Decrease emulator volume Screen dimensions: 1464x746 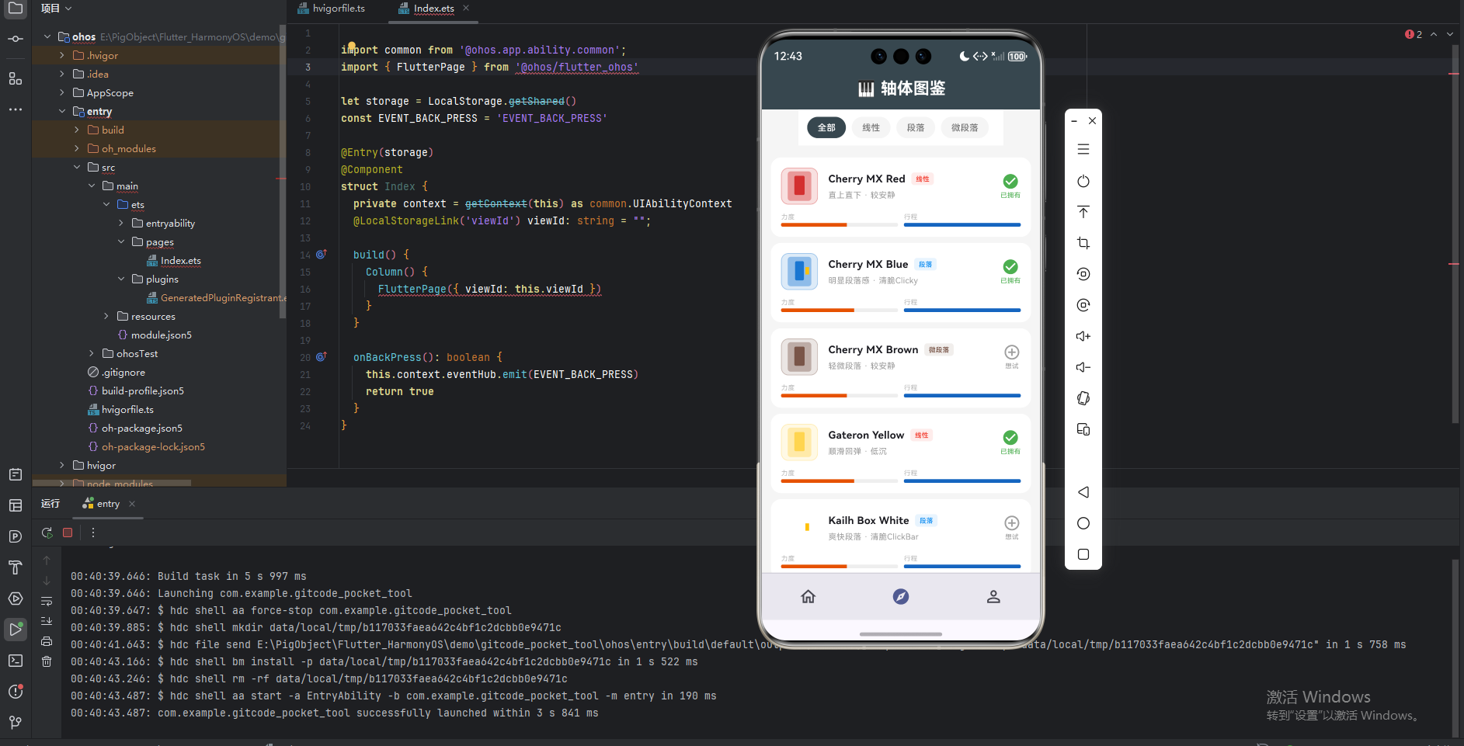pos(1083,367)
